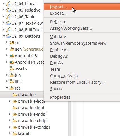Image resolution: width=120 pixels, height=136 pixels.
Task: Collapse the res folder
Action: point(7,88)
